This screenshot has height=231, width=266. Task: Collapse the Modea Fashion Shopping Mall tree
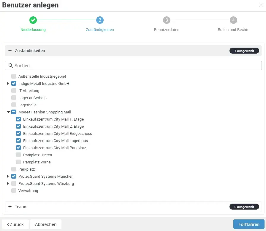tap(8, 112)
